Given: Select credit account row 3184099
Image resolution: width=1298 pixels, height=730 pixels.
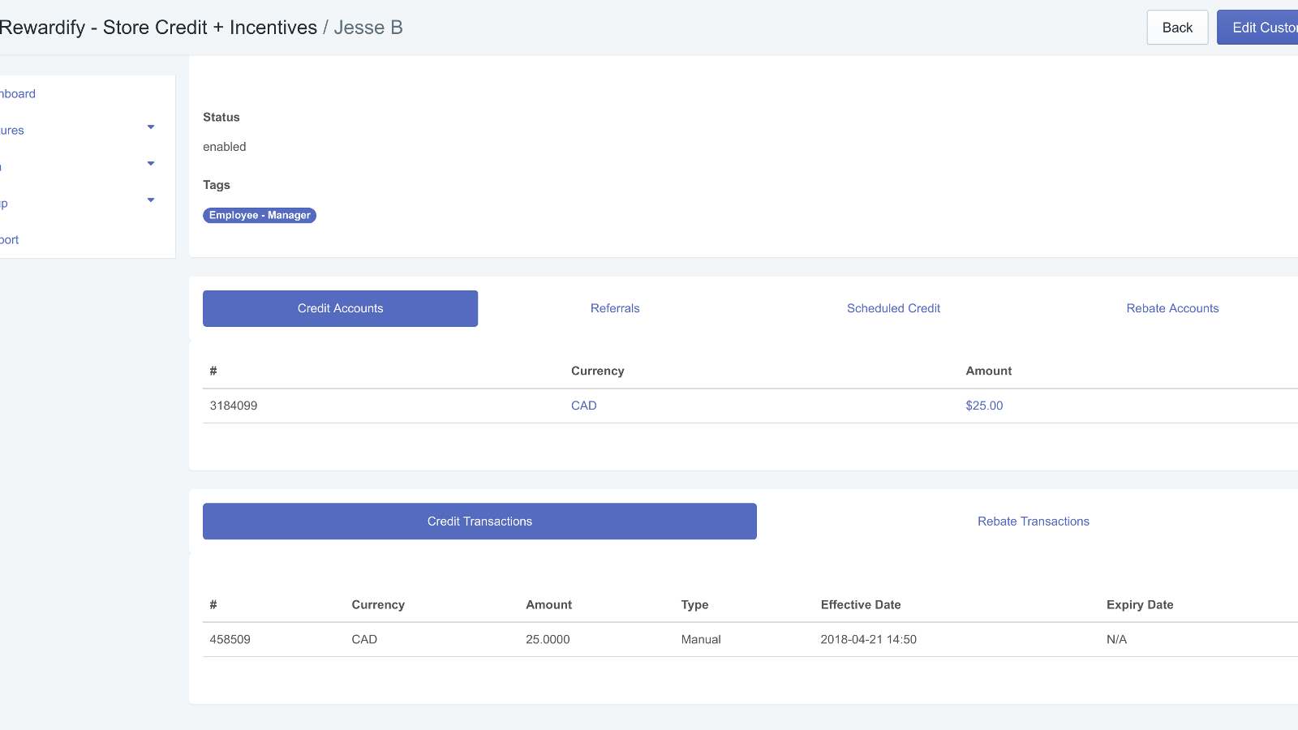Looking at the screenshot, I should pyautogui.click(x=234, y=406).
